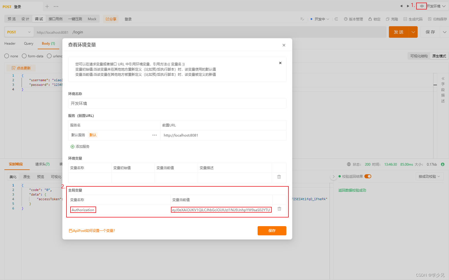Delete the Authorization global variable
The height and width of the screenshot is (280, 449).
(279, 209)
